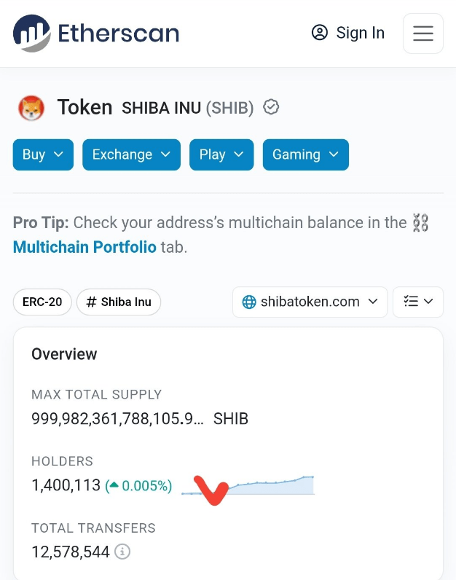Click the Etherscan logo icon

[31, 34]
